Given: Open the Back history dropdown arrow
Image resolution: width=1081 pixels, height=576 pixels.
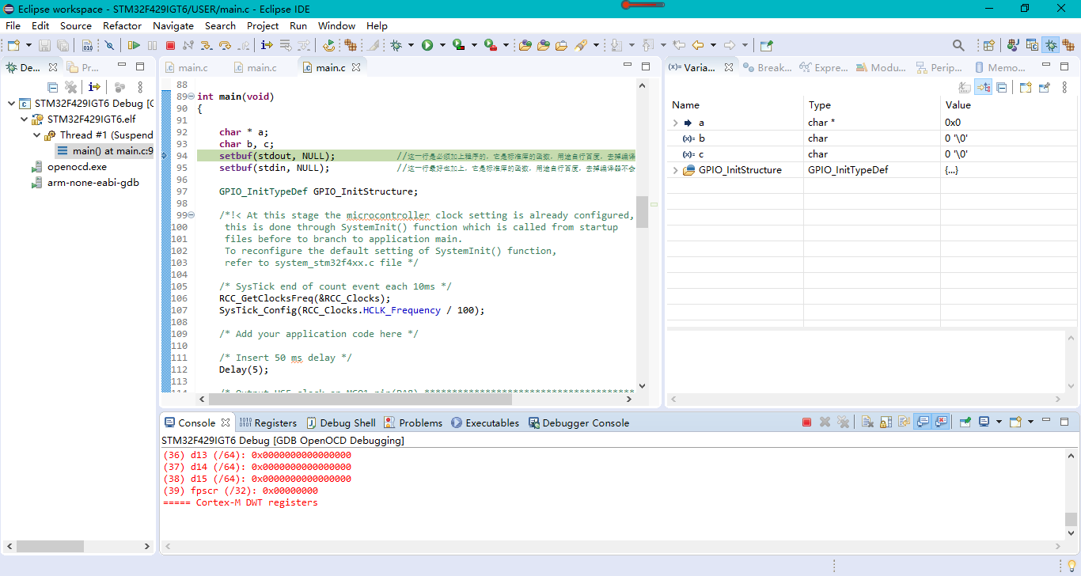Looking at the screenshot, I should click(x=713, y=45).
